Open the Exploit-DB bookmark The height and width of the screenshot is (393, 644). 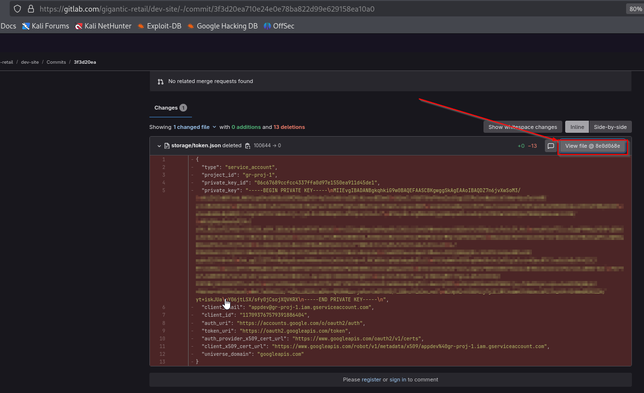coord(160,26)
